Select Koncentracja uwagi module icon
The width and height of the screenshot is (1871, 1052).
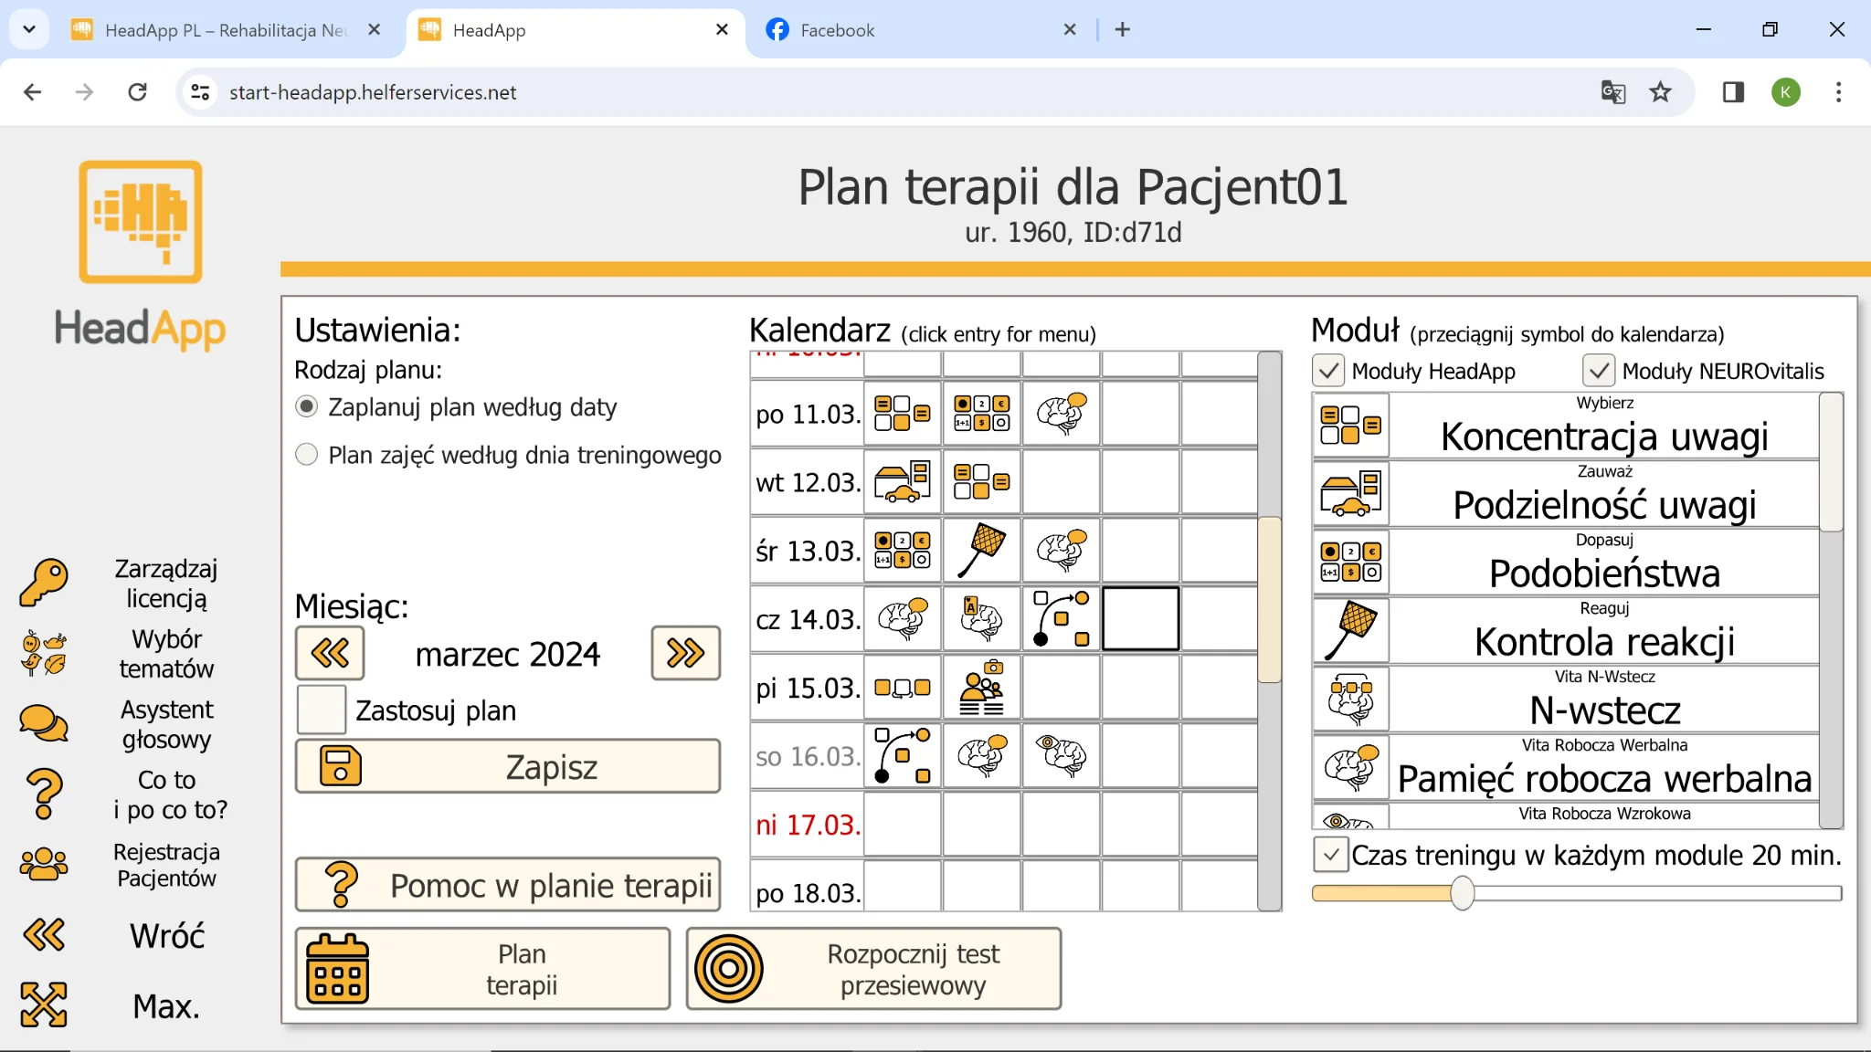[x=1350, y=426]
